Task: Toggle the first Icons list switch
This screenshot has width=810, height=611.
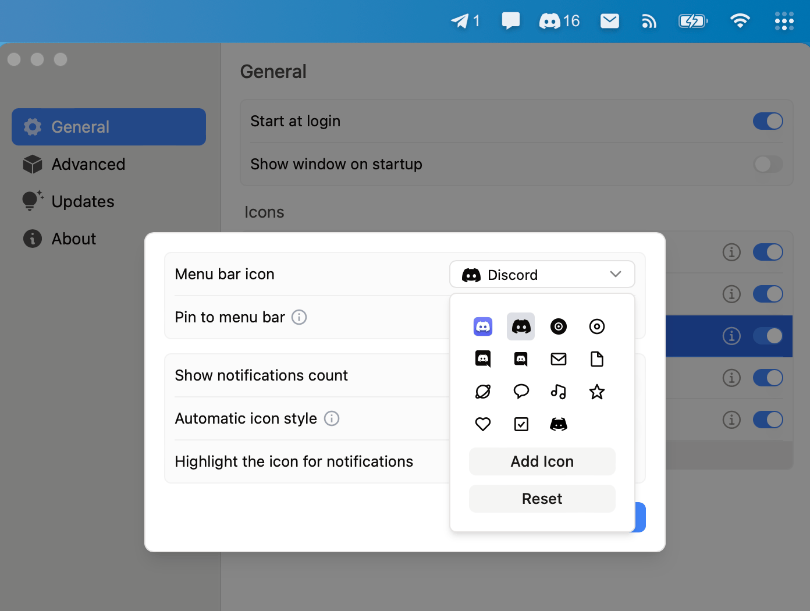Action: [x=768, y=252]
